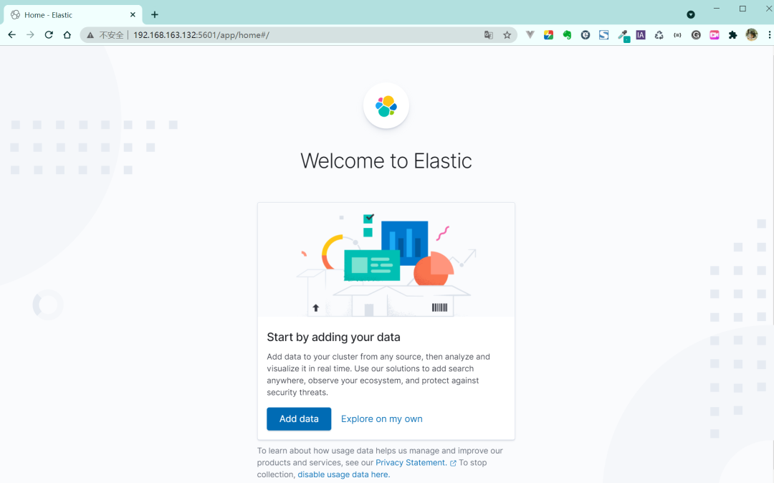Open the eyedropper color picker extension
Screen dimensions: 774x483
click(x=623, y=36)
